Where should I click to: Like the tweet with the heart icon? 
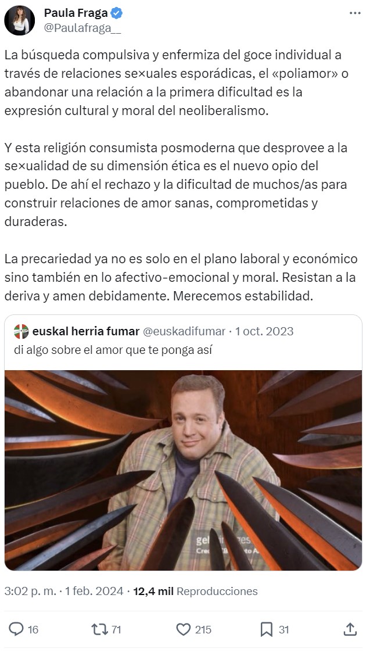184,629
